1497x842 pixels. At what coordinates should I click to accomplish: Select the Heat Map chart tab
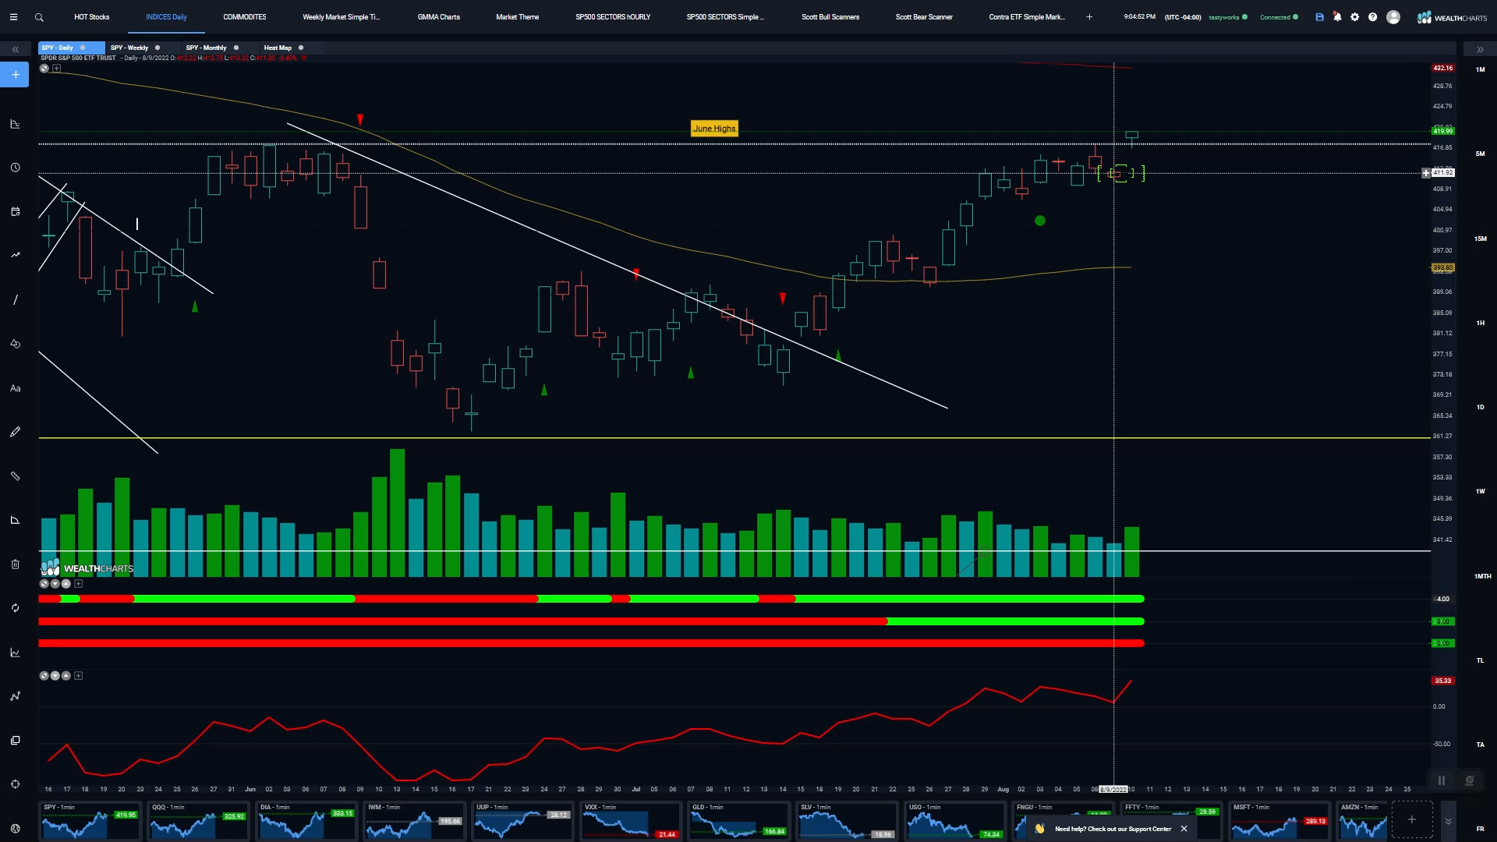[278, 48]
